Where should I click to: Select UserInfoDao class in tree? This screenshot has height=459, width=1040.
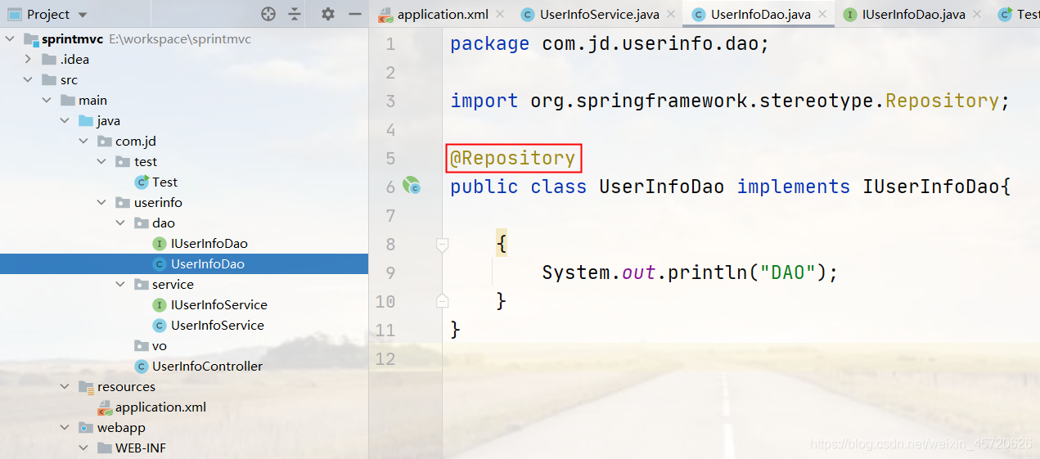[x=207, y=264]
